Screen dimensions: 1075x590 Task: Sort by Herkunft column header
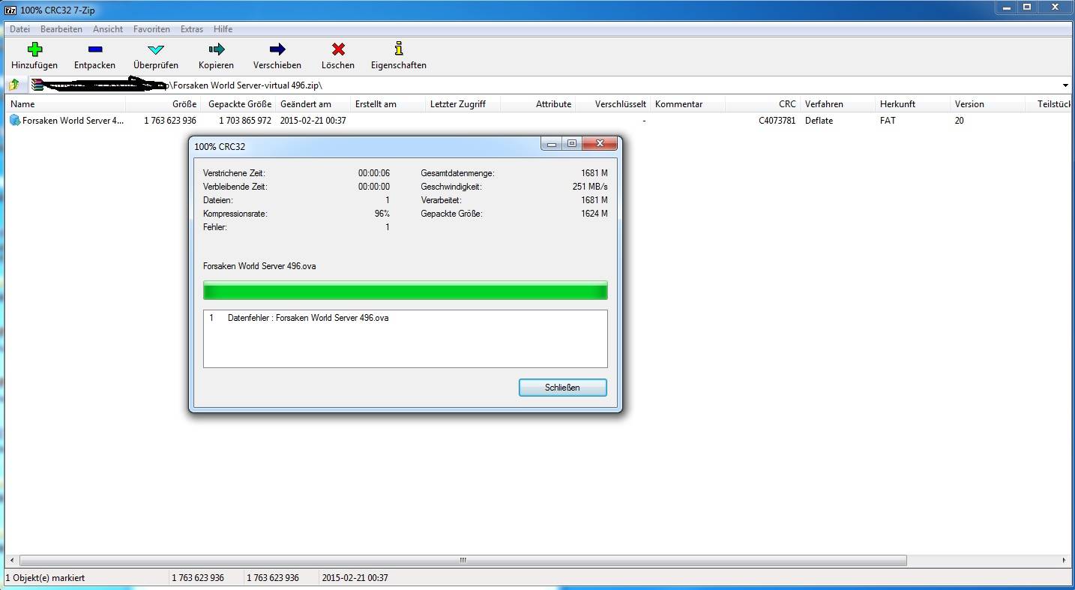coord(913,104)
